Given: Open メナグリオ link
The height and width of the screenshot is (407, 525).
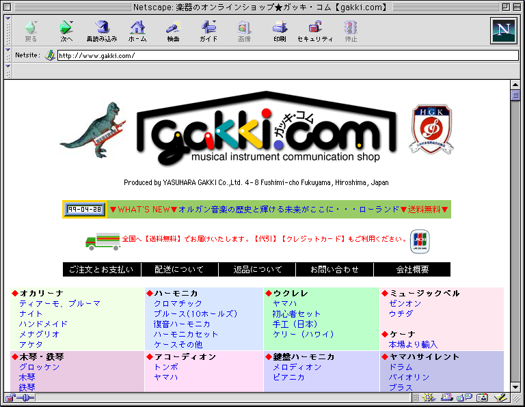Looking at the screenshot, I should tap(39, 334).
